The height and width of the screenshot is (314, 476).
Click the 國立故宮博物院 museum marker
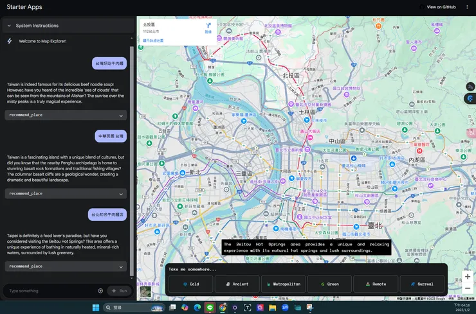tap(346, 95)
